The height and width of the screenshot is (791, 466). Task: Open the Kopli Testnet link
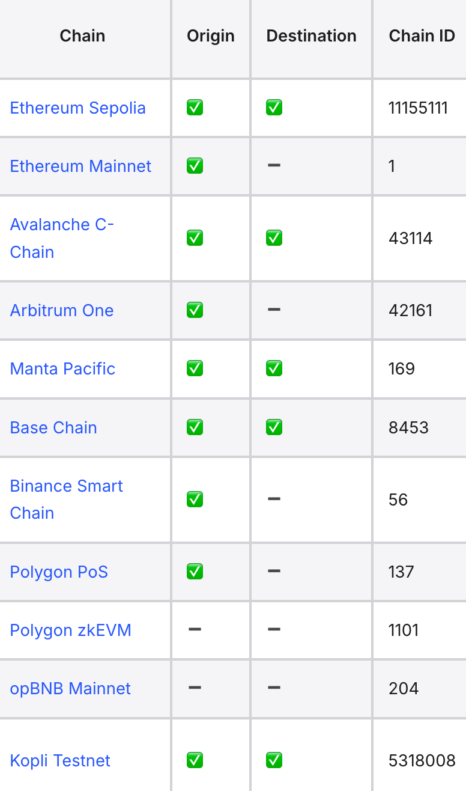(x=60, y=760)
